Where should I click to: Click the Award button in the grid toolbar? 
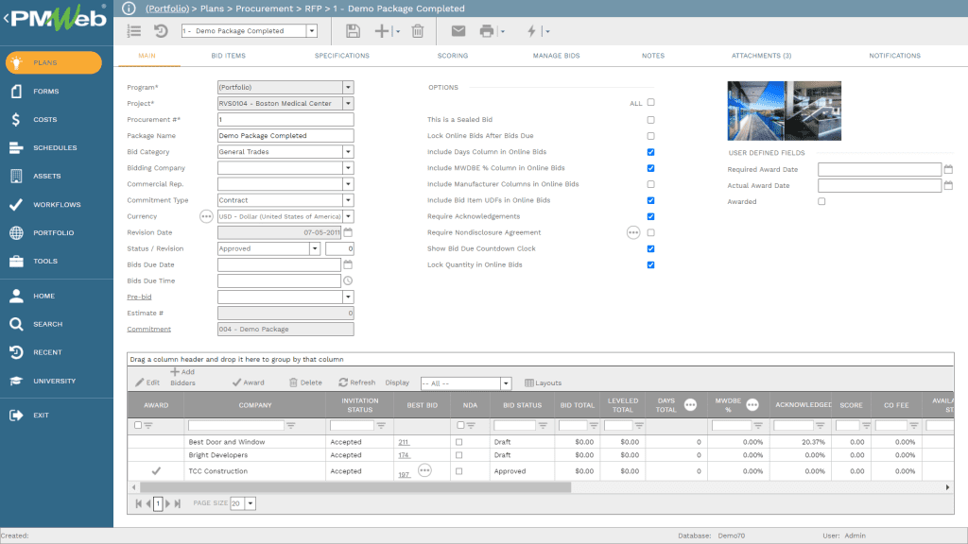point(249,382)
